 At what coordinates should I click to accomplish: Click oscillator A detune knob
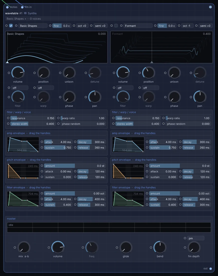(95, 73)
